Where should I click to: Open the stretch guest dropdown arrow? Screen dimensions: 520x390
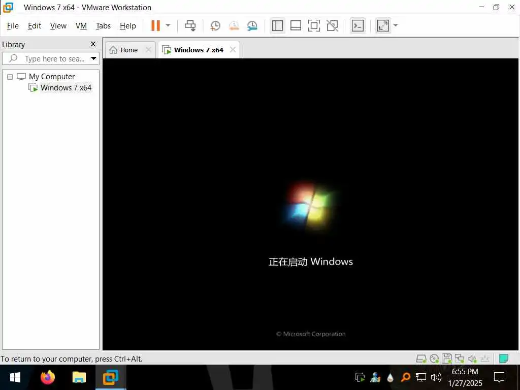395,25
